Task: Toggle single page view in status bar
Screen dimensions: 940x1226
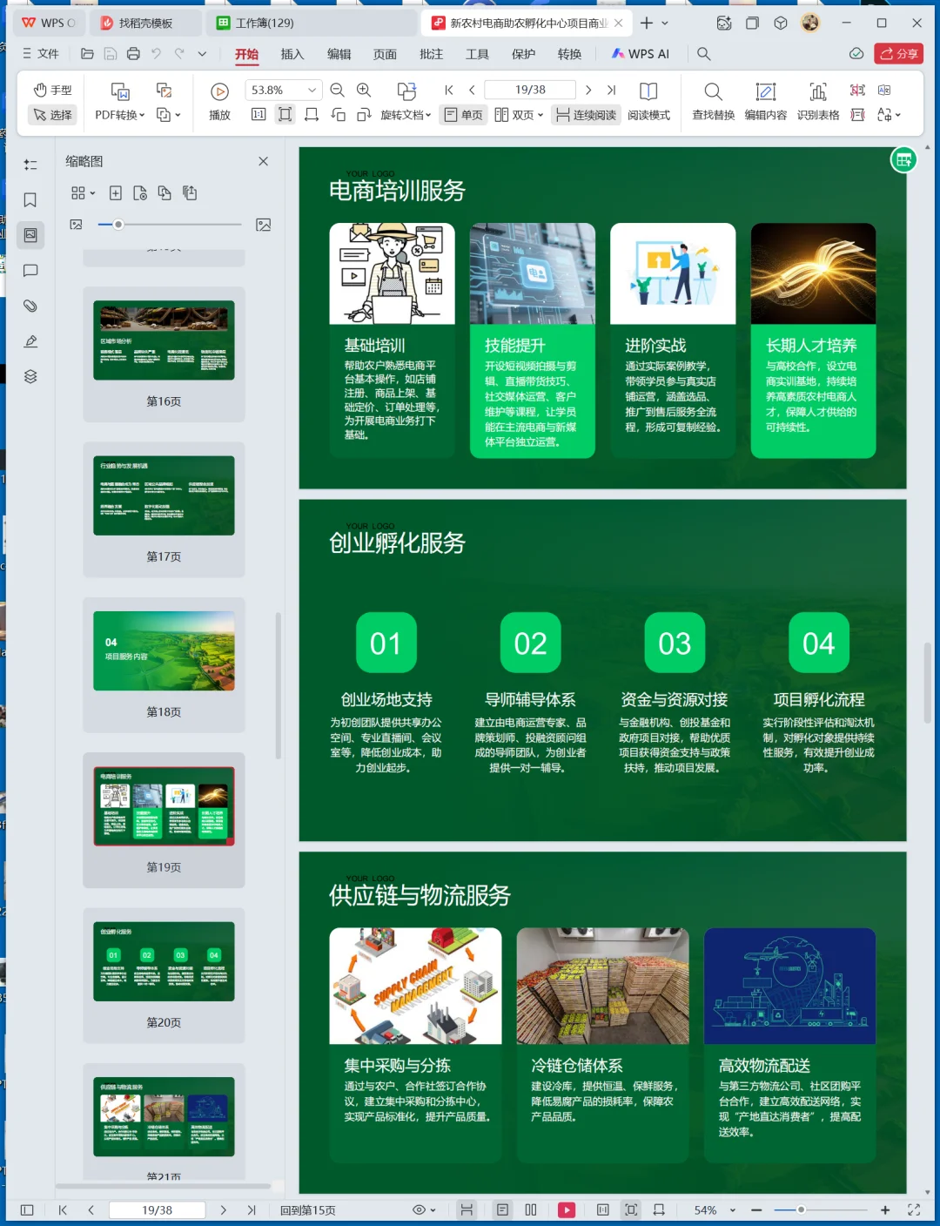Action: tap(502, 1209)
